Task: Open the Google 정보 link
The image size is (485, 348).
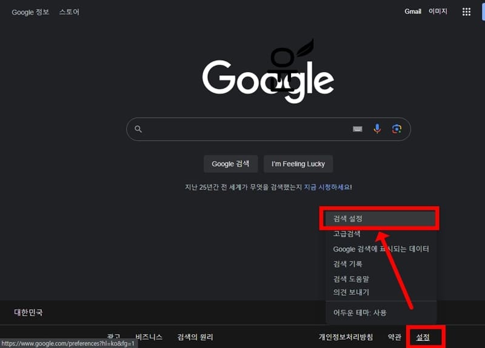Action: click(x=30, y=12)
